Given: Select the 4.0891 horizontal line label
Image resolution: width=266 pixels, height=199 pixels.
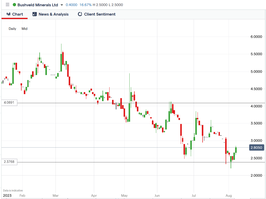Looking at the screenshot, I should tap(9, 103).
